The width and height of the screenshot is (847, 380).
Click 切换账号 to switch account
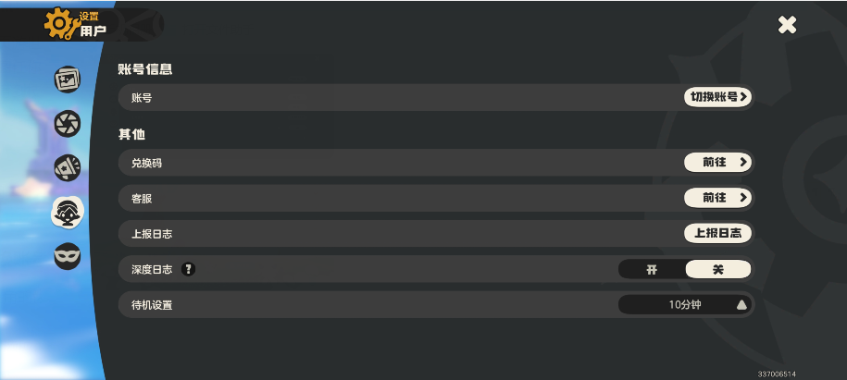[718, 97]
